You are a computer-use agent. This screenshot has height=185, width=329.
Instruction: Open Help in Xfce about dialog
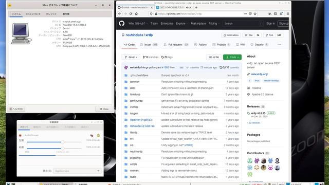click(x=16, y=109)
